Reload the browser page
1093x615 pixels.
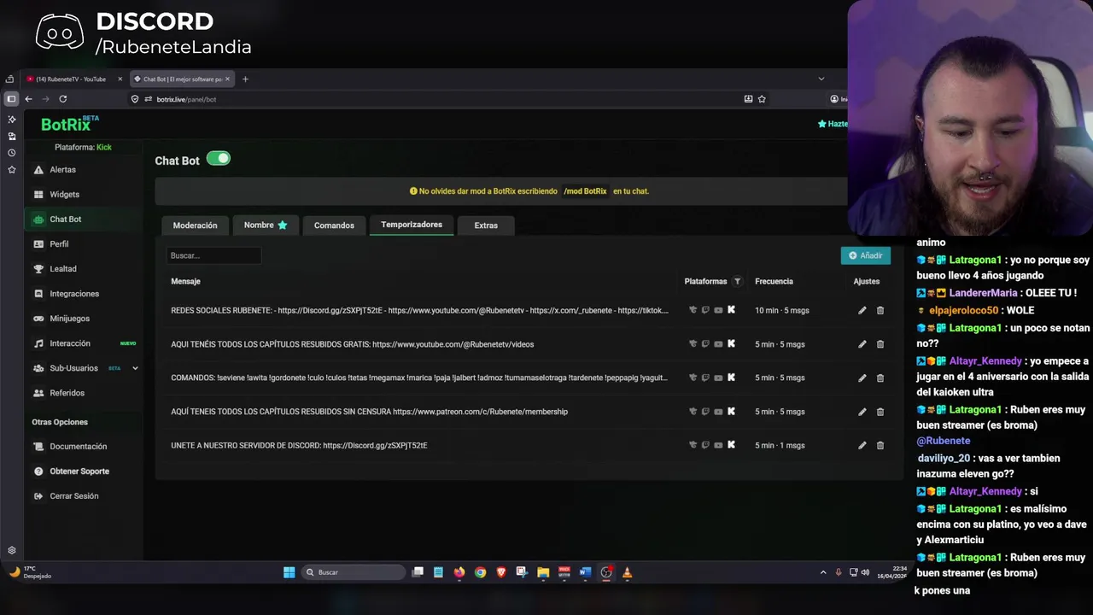[62, 99]
